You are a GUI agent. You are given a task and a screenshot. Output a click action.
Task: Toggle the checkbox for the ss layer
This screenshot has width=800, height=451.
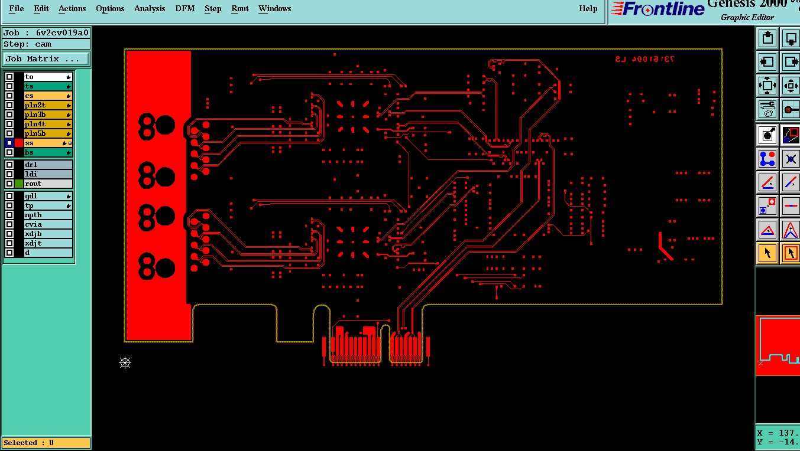point(9,143)
